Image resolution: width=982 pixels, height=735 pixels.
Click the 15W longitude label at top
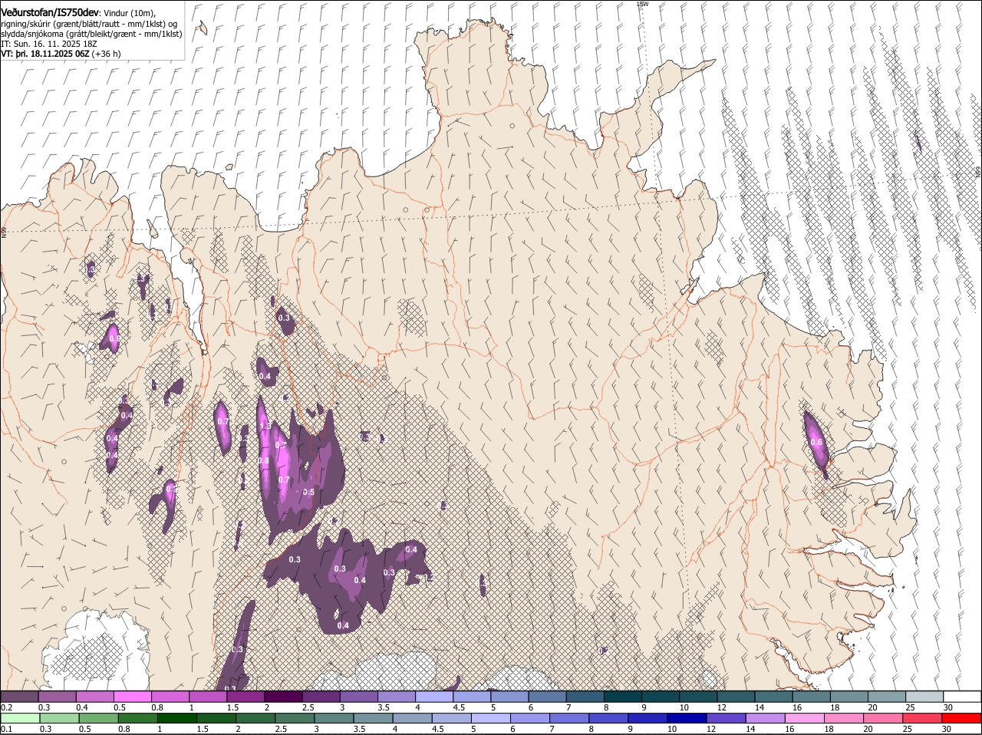click(643, 4)
